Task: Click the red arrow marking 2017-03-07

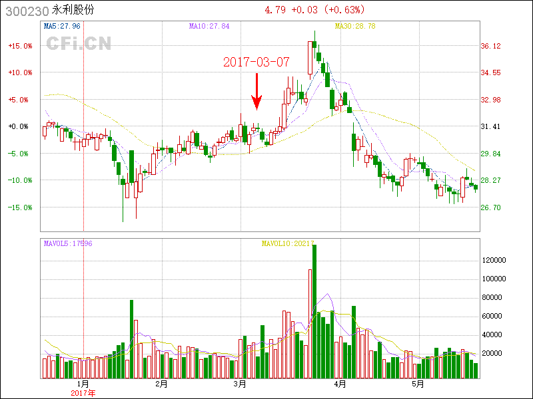Action: (x=257, y=92)
